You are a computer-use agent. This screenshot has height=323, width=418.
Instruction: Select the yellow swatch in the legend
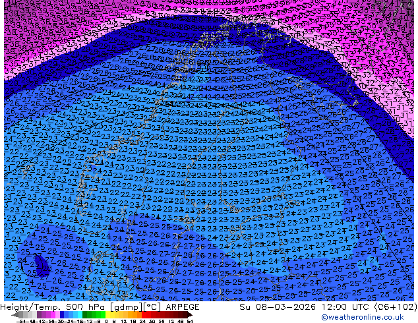(107, 314)
